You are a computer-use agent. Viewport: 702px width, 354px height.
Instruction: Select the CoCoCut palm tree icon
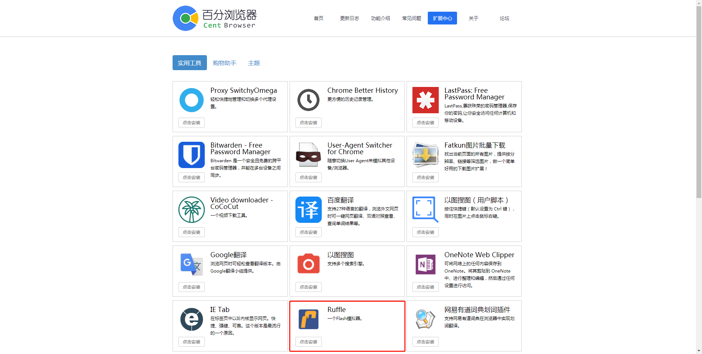click(x=192, y=210)
